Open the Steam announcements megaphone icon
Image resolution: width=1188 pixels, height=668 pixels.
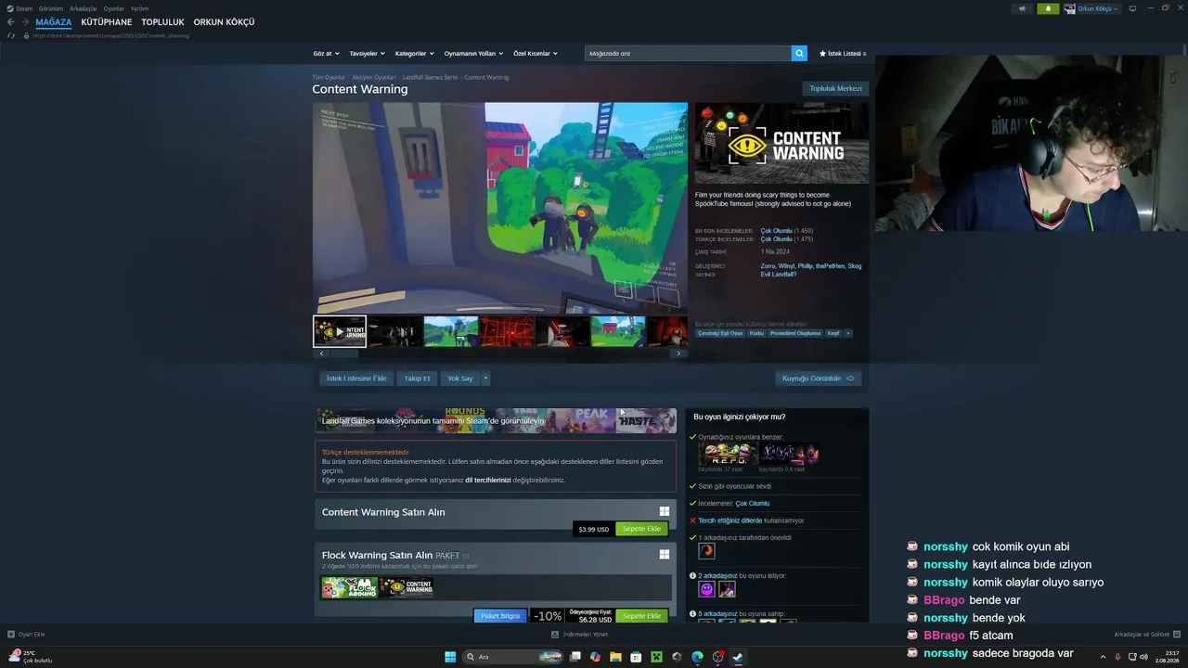click(x=1022, y=8)
